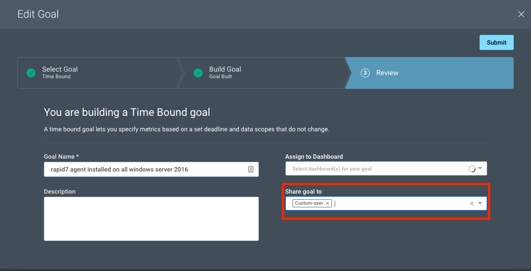Screen dimensions: 531x271
Task: Select the Review step
Action: tap(387, 73)
